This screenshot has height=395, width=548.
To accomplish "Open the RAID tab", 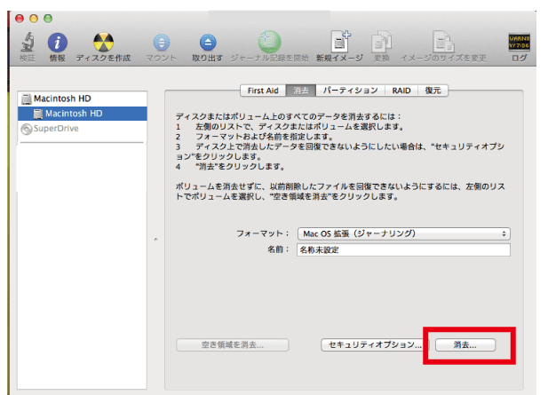I will (401, 91).
